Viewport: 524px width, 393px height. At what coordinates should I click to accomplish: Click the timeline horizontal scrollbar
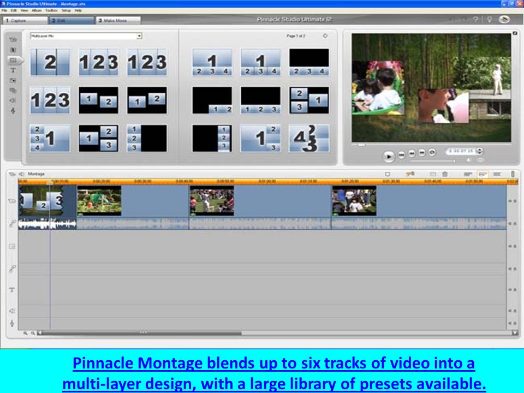pyautogui.click(x=277, y=333)
